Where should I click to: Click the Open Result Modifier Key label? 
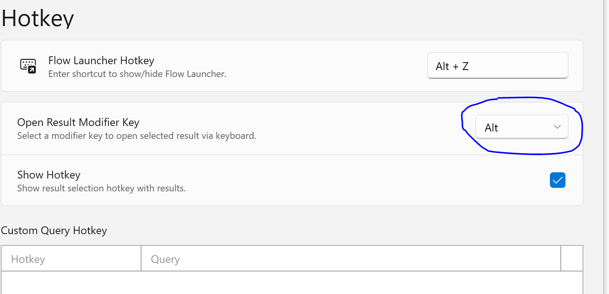78,122
